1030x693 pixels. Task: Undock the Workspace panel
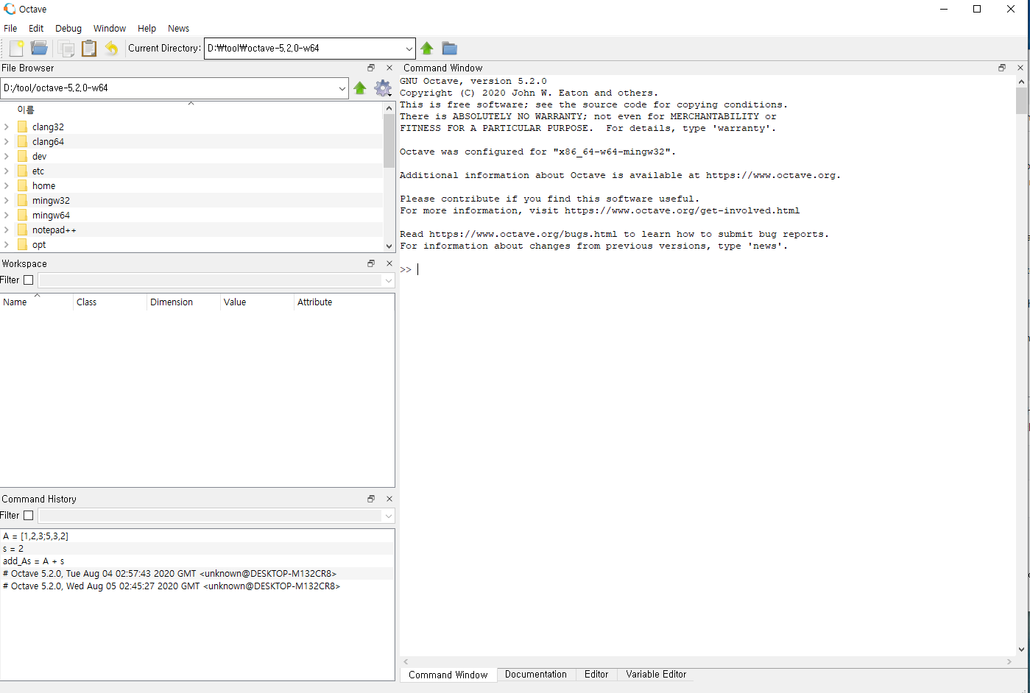[371, 263]
